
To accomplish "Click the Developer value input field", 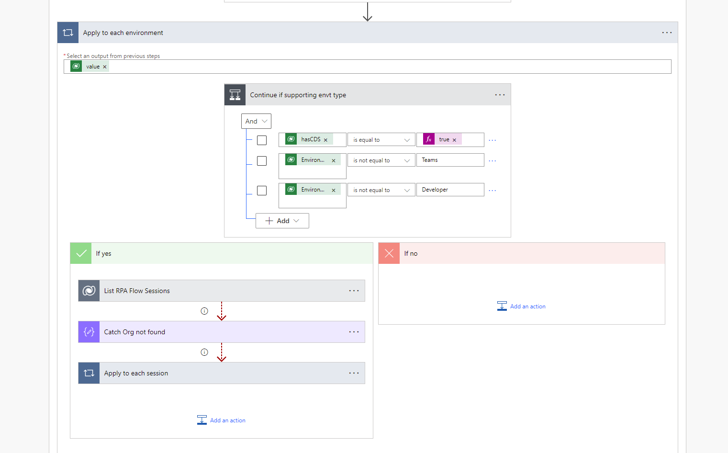I will point(450,190).
